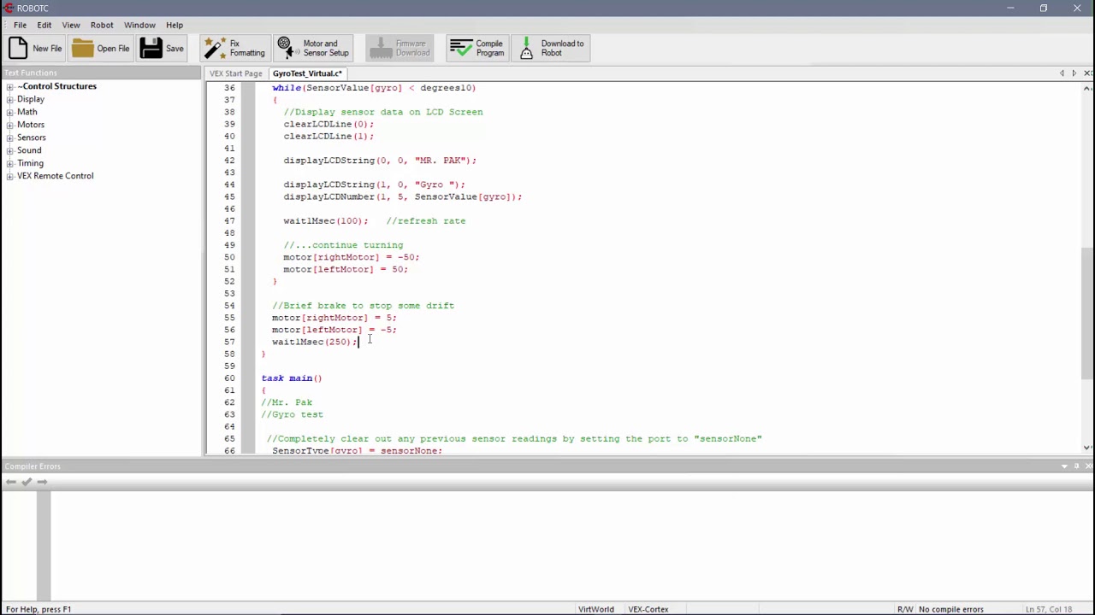Image resolution: width=1095 pixels, height=615 pixels.
Task: Open the File menu
Action: tap(20, 25)
